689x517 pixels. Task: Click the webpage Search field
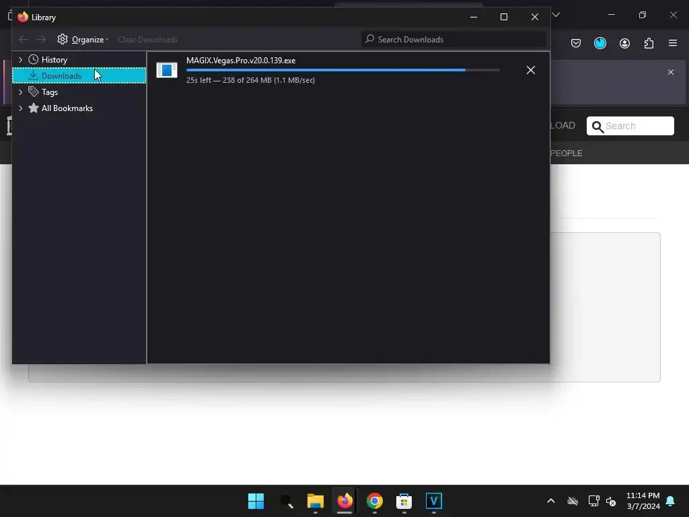630,126
